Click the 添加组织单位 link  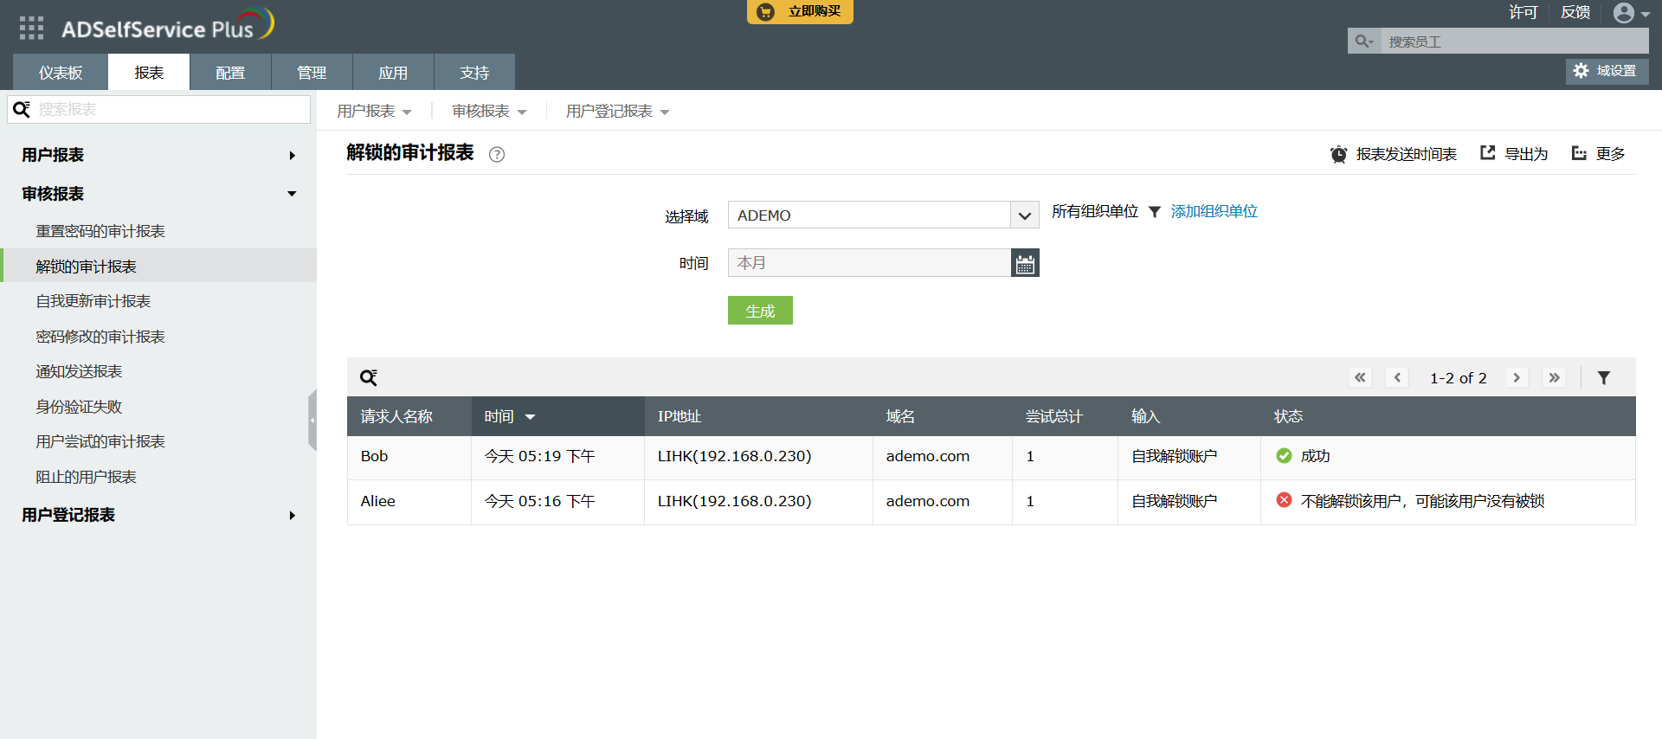click(1214, 212)
